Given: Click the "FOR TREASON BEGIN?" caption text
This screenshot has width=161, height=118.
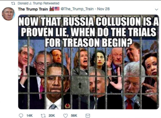Looking at the screenshot, I should pos(88,42).
